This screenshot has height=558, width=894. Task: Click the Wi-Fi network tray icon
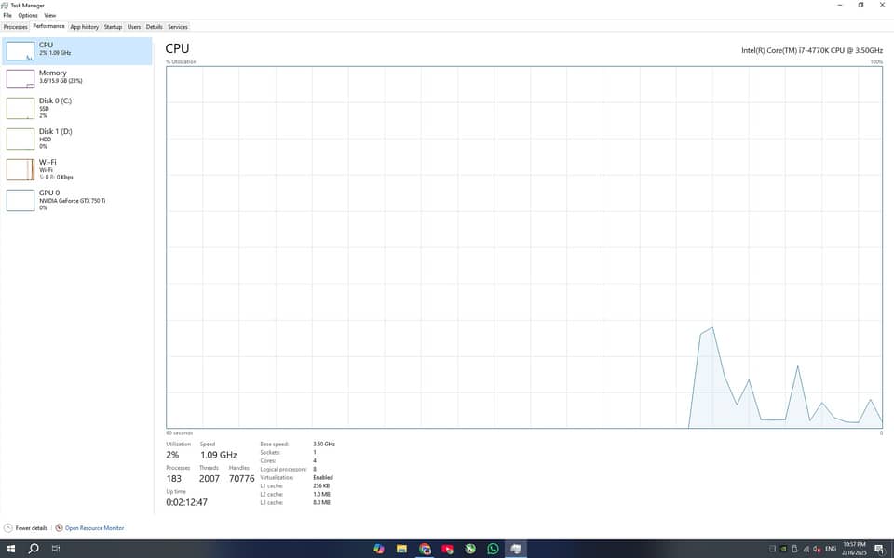(x=806, y=549)
